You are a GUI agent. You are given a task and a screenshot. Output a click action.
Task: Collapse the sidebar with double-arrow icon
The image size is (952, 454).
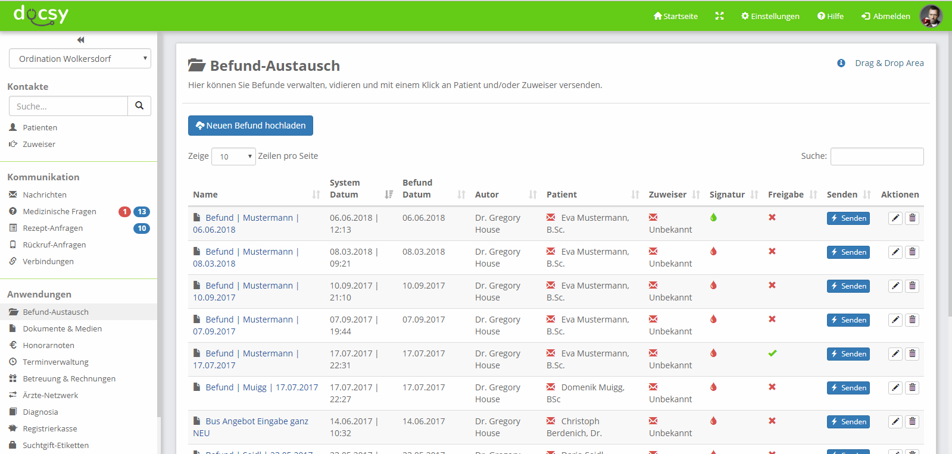(80, 40)
